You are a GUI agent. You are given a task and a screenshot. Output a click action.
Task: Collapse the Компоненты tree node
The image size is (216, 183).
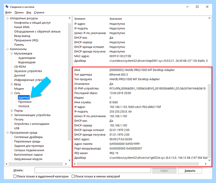[8, 49]
